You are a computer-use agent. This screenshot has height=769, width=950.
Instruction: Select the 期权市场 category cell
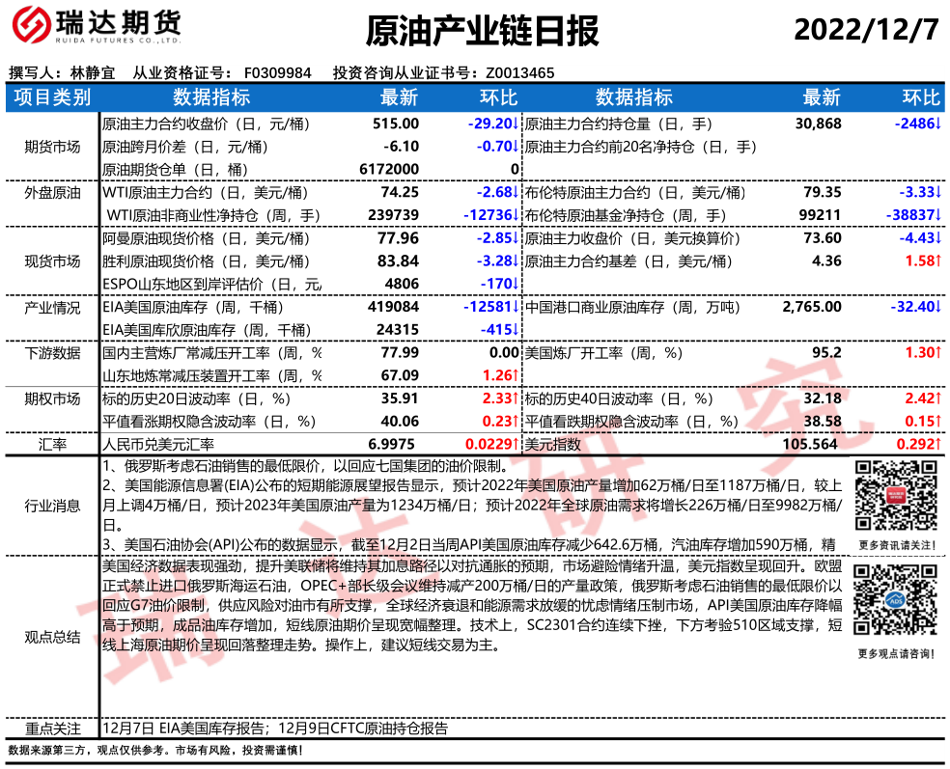point(52,398)
